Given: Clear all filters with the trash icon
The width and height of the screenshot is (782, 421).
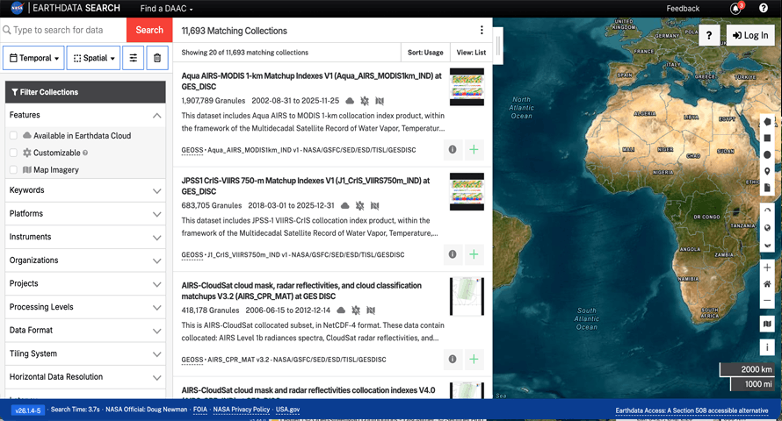Looking at the screenshot, I should (157, 58).
